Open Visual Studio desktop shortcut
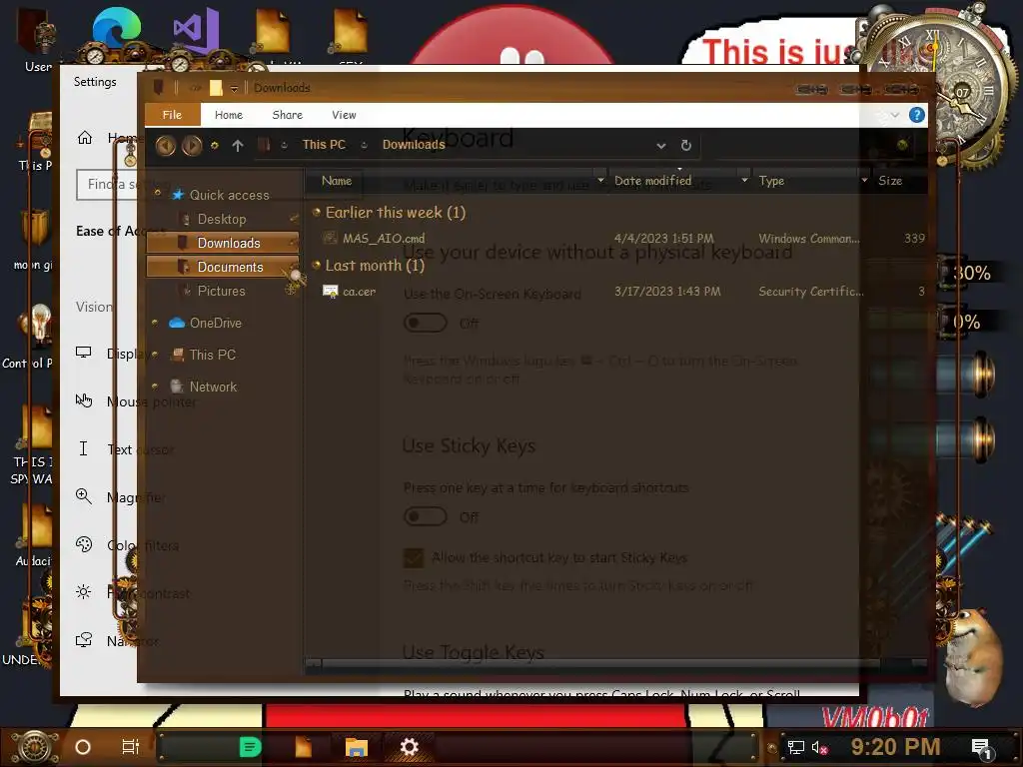1023x767 pixels. pyautogui.click(x=196, y=30)
